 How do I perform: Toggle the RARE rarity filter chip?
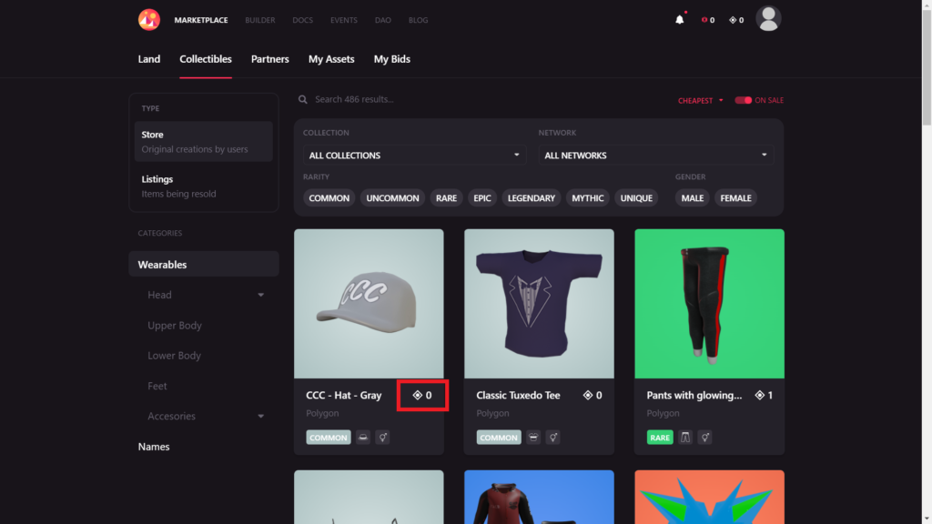pyautogui.click(x=446, y=197)
